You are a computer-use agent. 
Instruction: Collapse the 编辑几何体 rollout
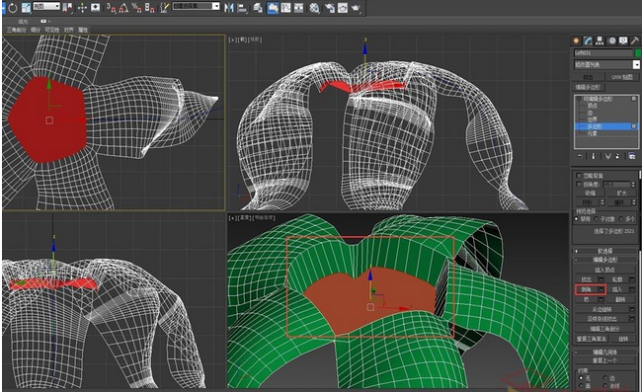(604, 352)
